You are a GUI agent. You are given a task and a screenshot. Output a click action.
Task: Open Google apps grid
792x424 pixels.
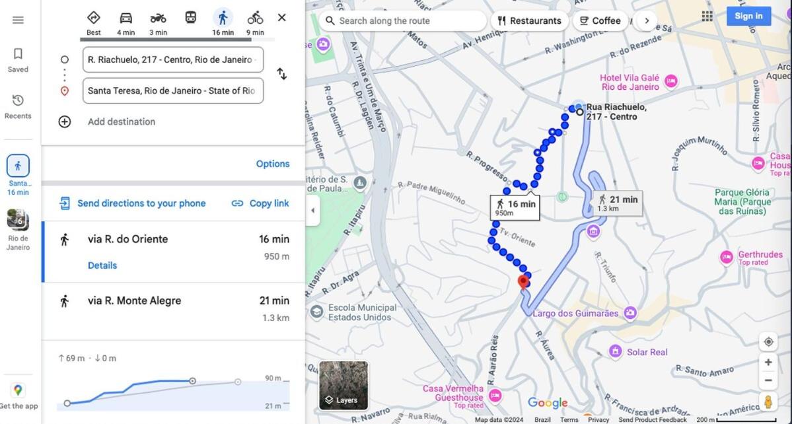(707, 16)
